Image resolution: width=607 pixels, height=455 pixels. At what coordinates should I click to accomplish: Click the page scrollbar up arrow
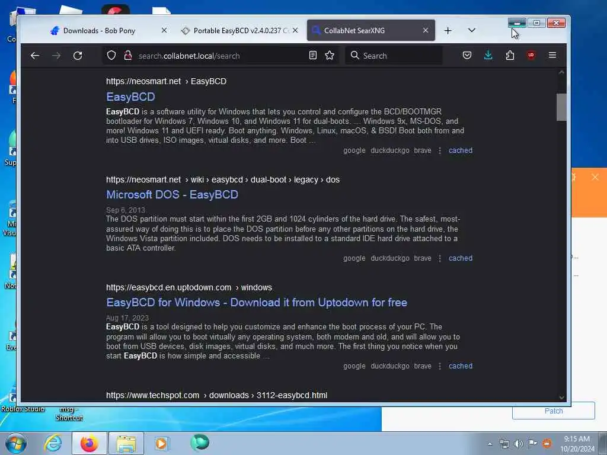coord(561,72)
